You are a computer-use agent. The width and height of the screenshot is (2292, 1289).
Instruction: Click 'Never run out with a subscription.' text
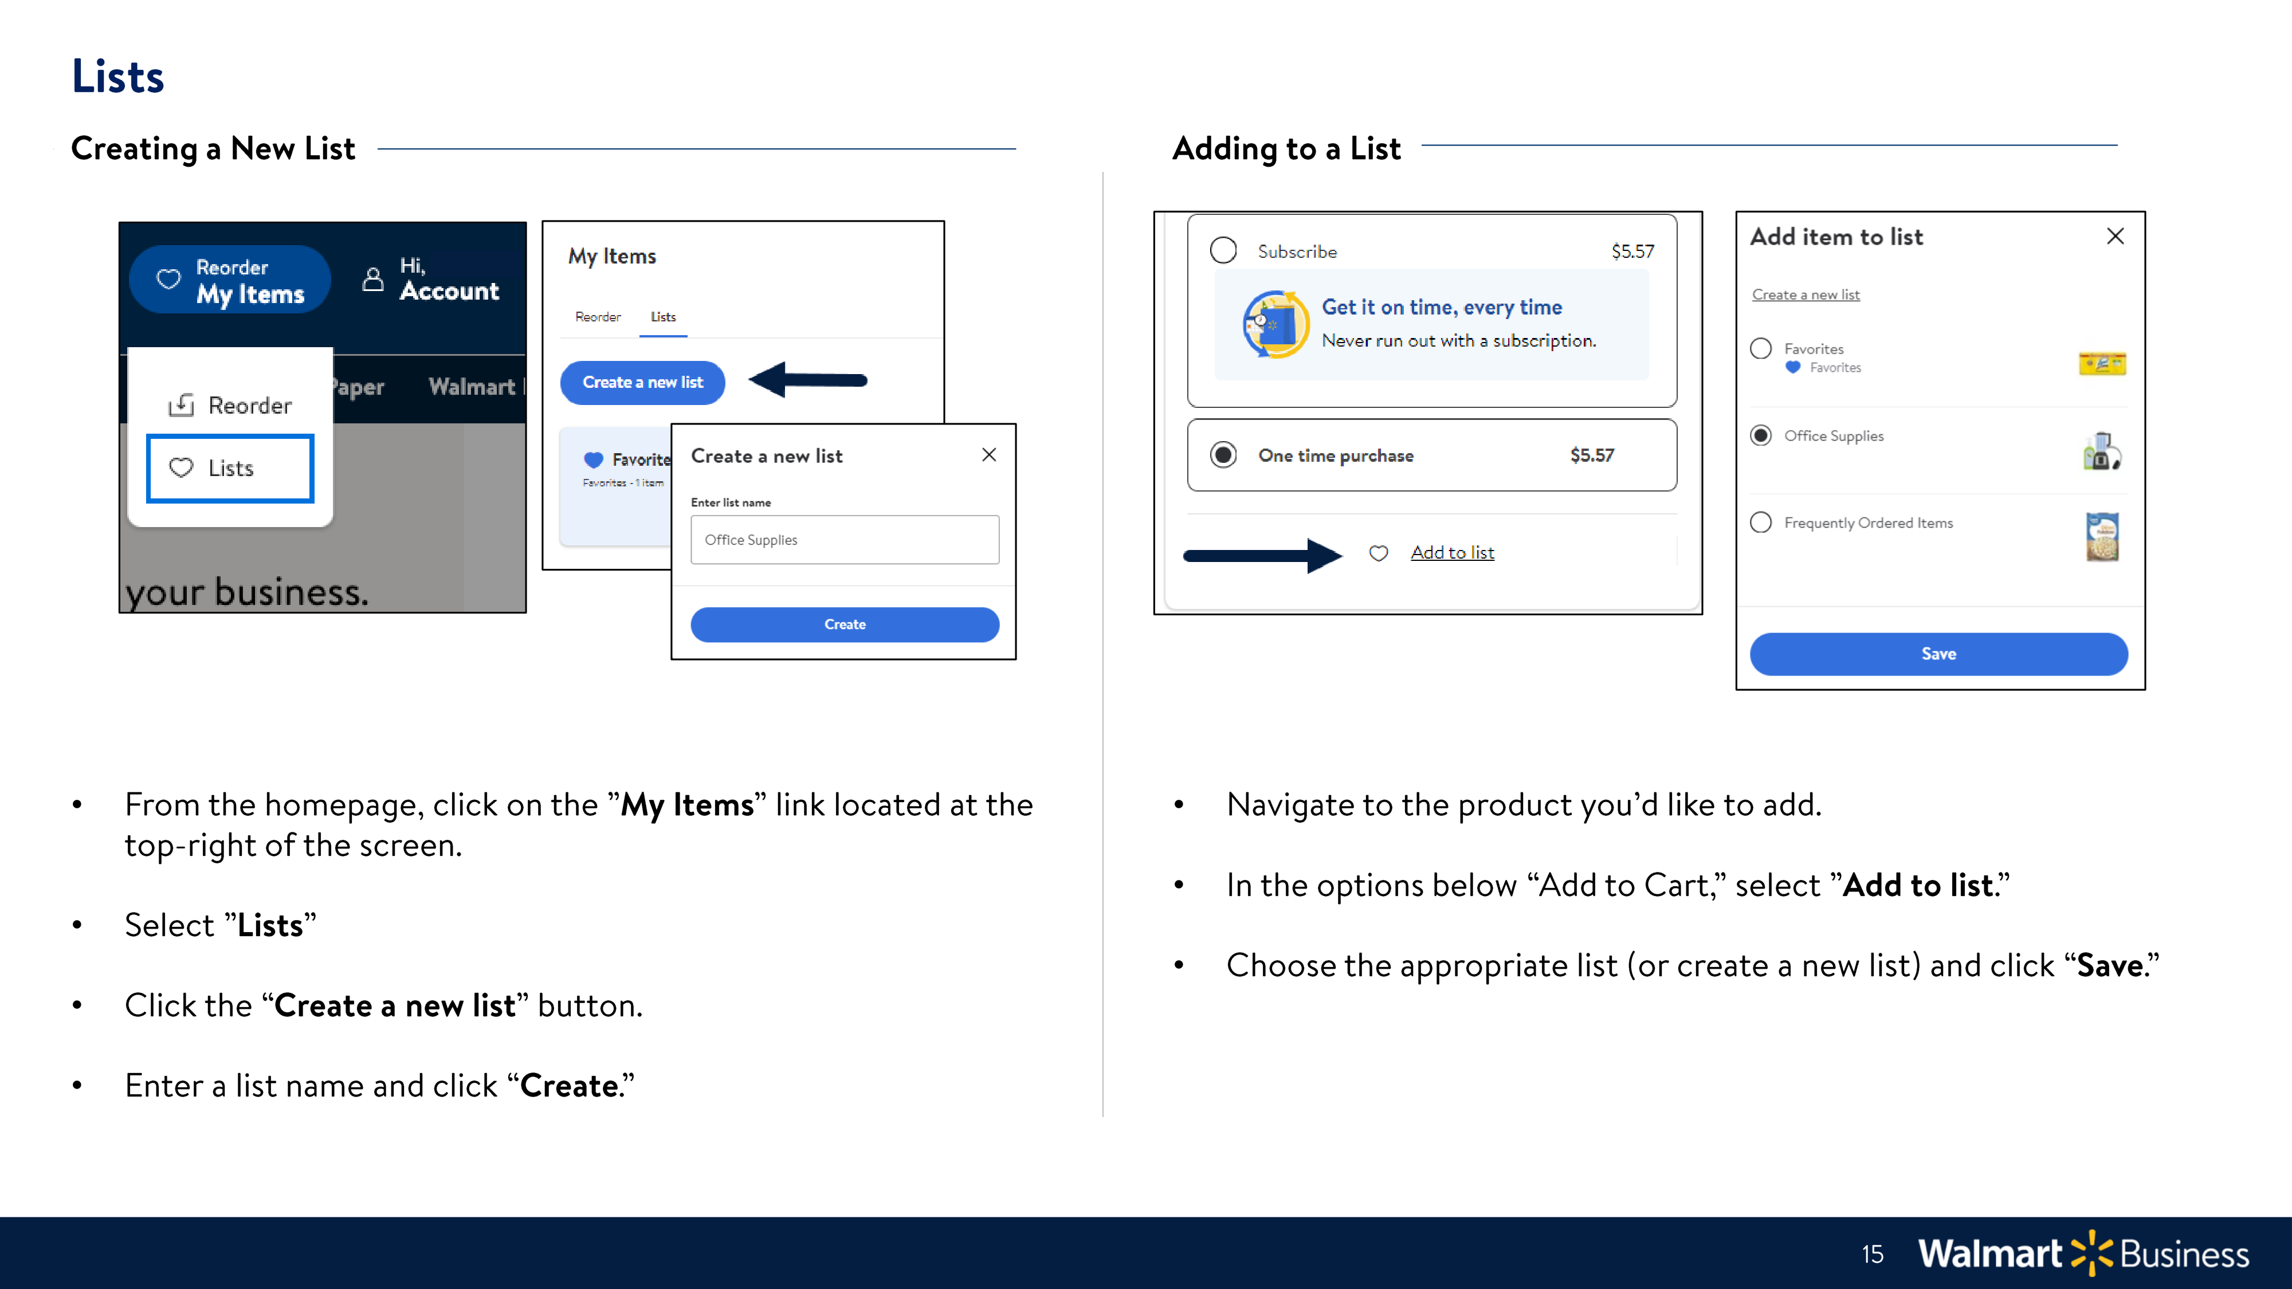pyautogui.click(x=1459, y=341)
